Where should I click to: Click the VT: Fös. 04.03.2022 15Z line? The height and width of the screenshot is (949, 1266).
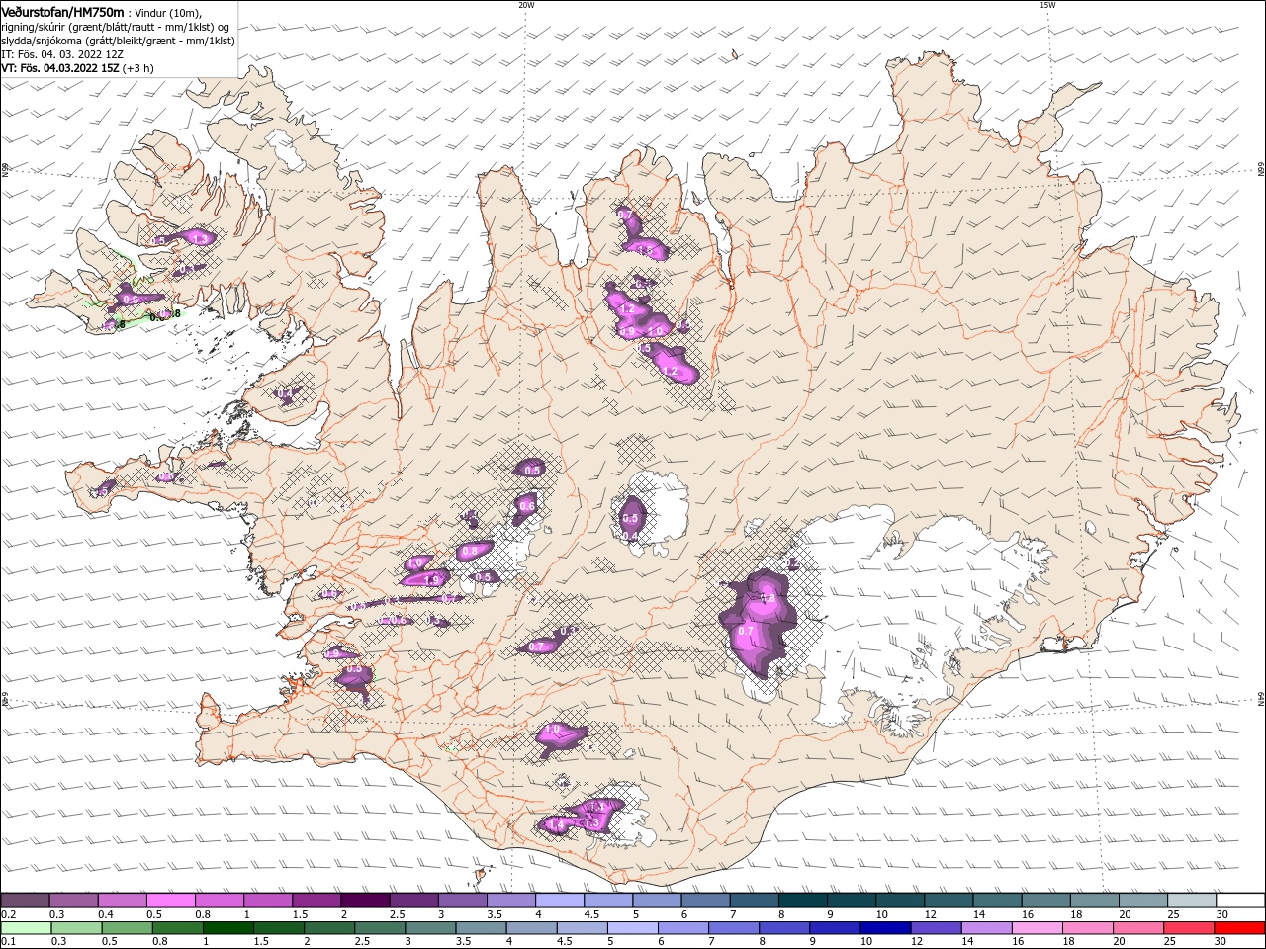77,68
